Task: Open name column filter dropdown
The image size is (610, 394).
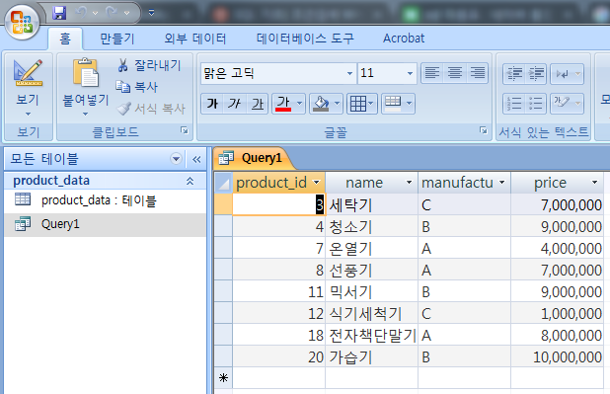Action: click(409, 183)
